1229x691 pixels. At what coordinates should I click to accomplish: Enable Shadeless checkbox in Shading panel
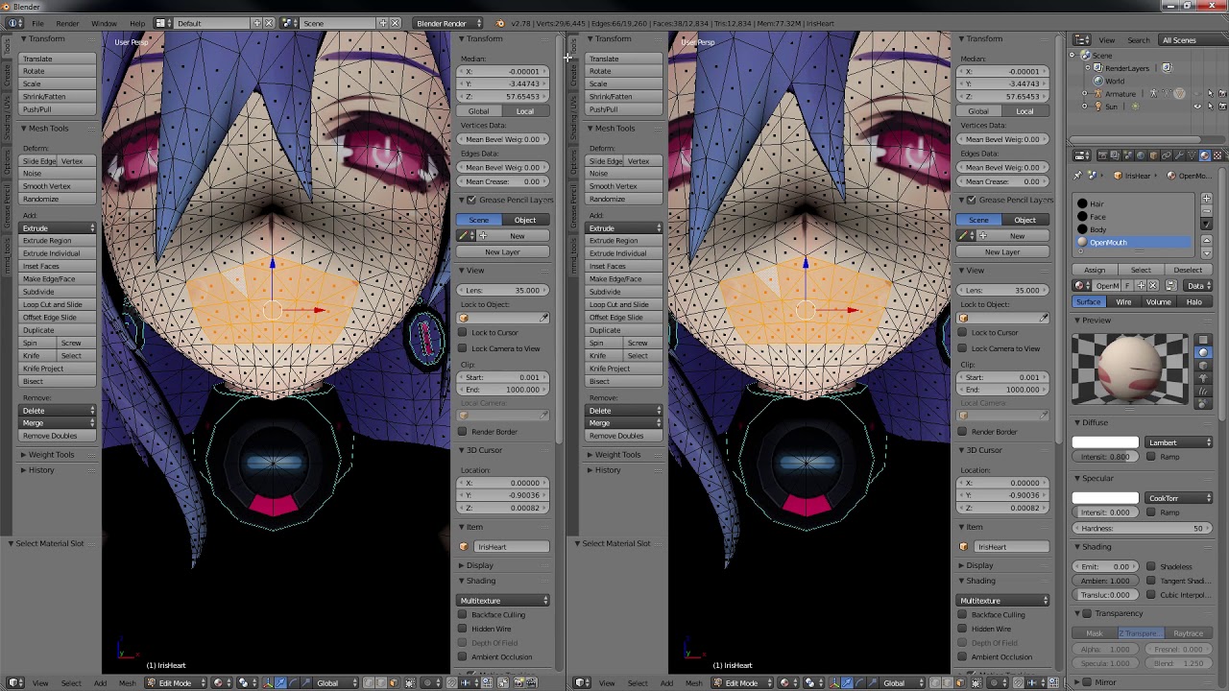(1151, 567)
